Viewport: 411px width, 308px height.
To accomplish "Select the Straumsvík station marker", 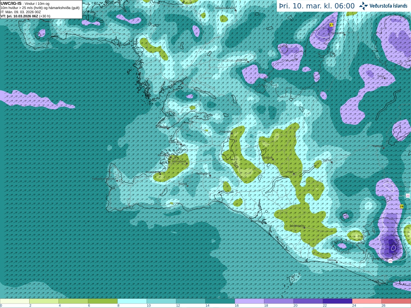I will 160,174.
